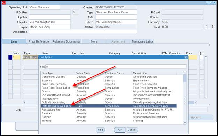The height and width of the screenshot is (136, 218).
Task: Confirm selection with the OK button
Action: (x=120, y=130)
